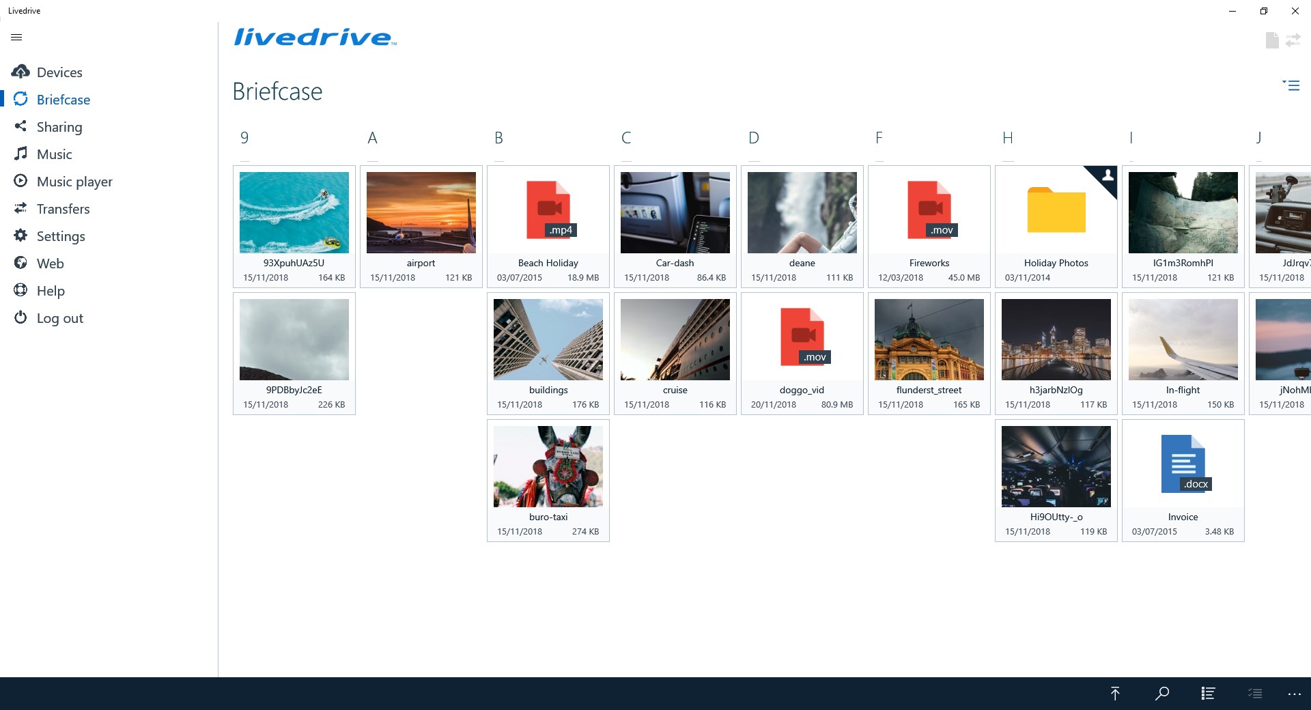1311x710 pixels.
Task: Click the Web globe icon
Action: coord(20,263)
